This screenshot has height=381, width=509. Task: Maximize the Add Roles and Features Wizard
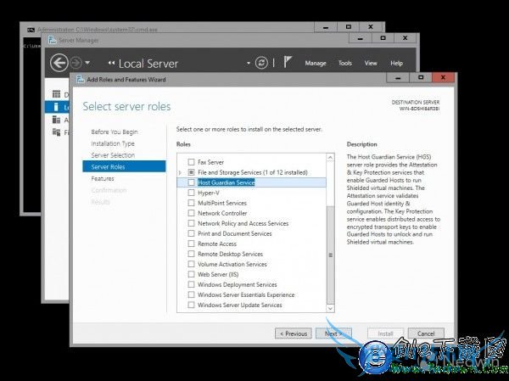[x=421, y=78]
